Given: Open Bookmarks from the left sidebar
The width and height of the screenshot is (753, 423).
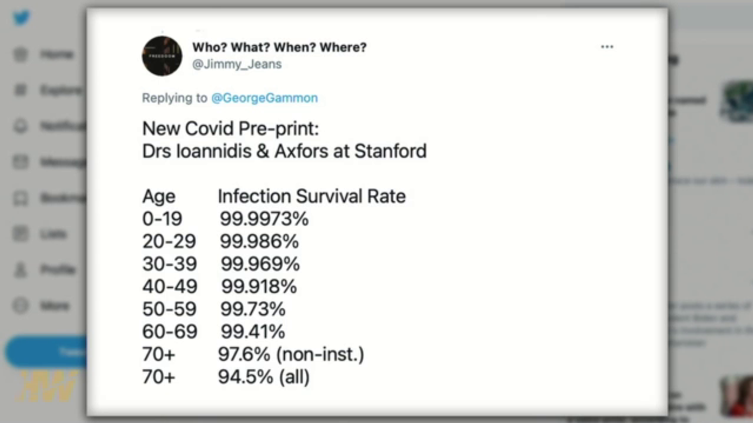Looking at the screenshot, I should tap(21, 198).
